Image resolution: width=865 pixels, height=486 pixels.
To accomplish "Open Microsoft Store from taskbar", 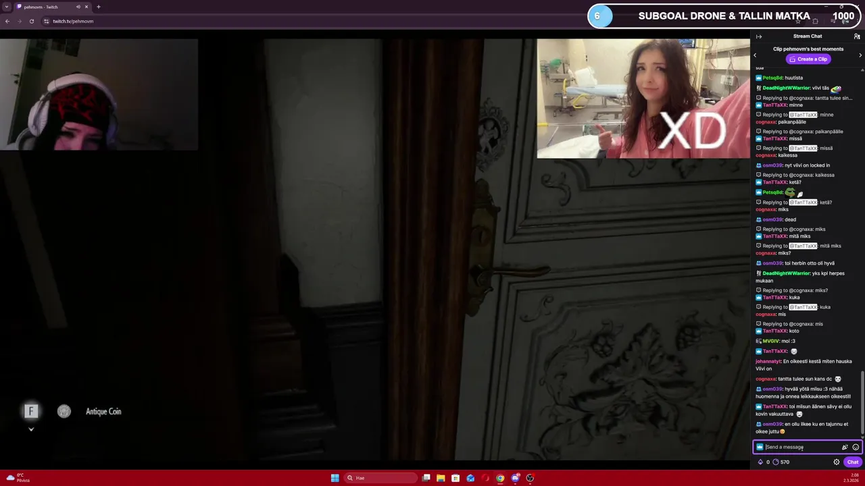I will click(x=455, y=478).
